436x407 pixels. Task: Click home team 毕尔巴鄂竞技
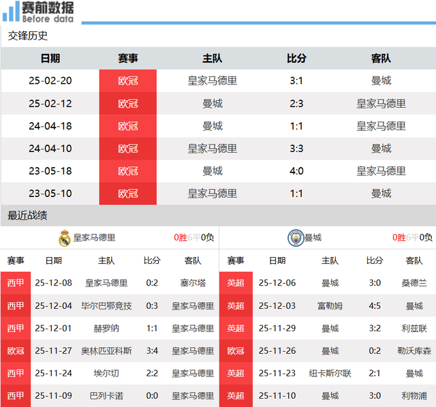click(x=106, y=305)
